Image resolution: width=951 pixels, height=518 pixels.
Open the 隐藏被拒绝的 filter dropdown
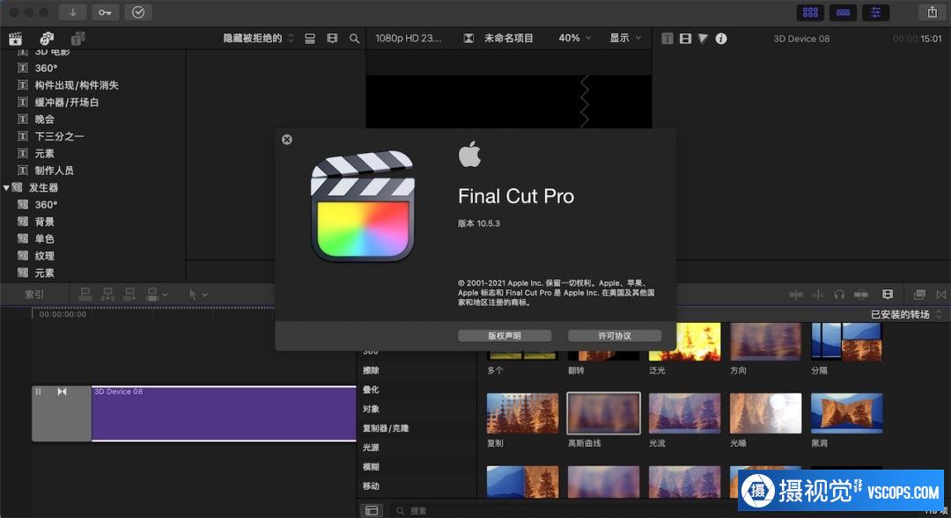coord(258,38)
